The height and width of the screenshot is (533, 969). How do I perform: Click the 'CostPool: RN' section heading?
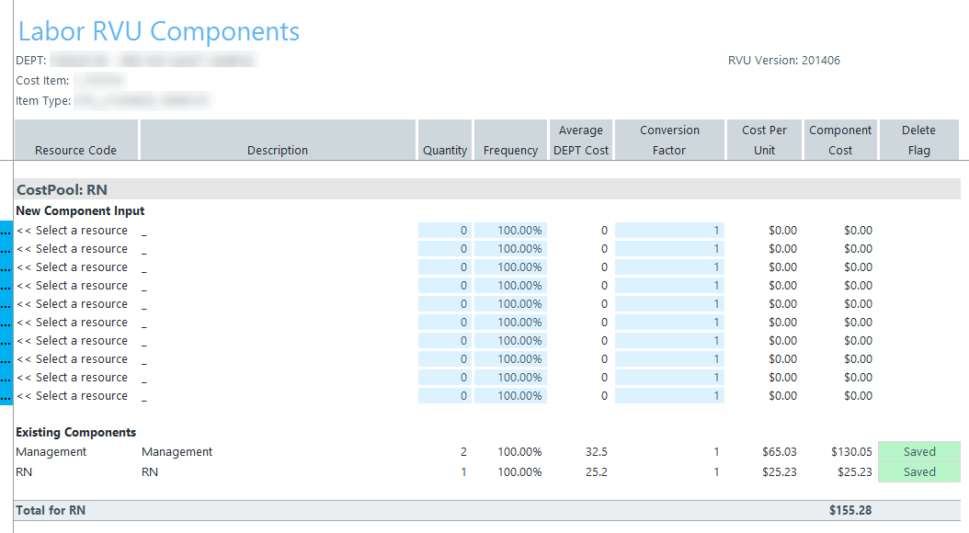(x=62, y=189)
